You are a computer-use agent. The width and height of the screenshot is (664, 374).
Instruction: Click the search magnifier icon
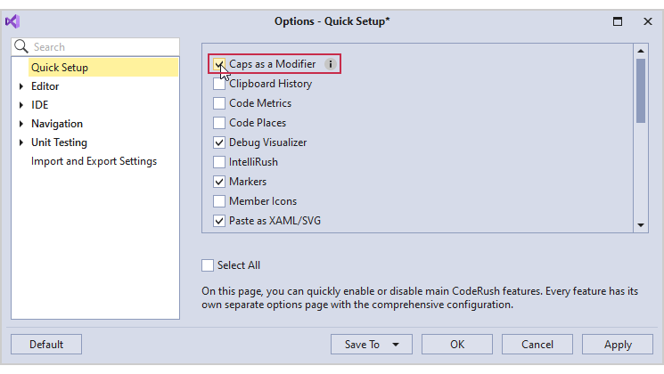[x=22, y=46]
